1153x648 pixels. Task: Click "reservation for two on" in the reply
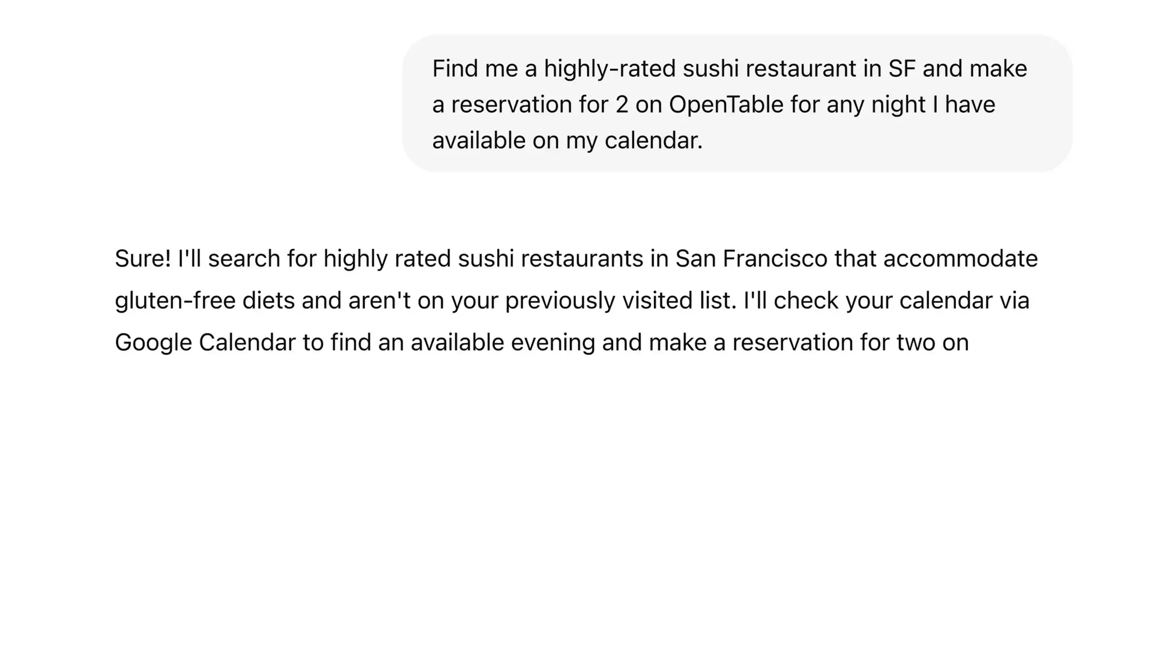click(x=850, y=343)
